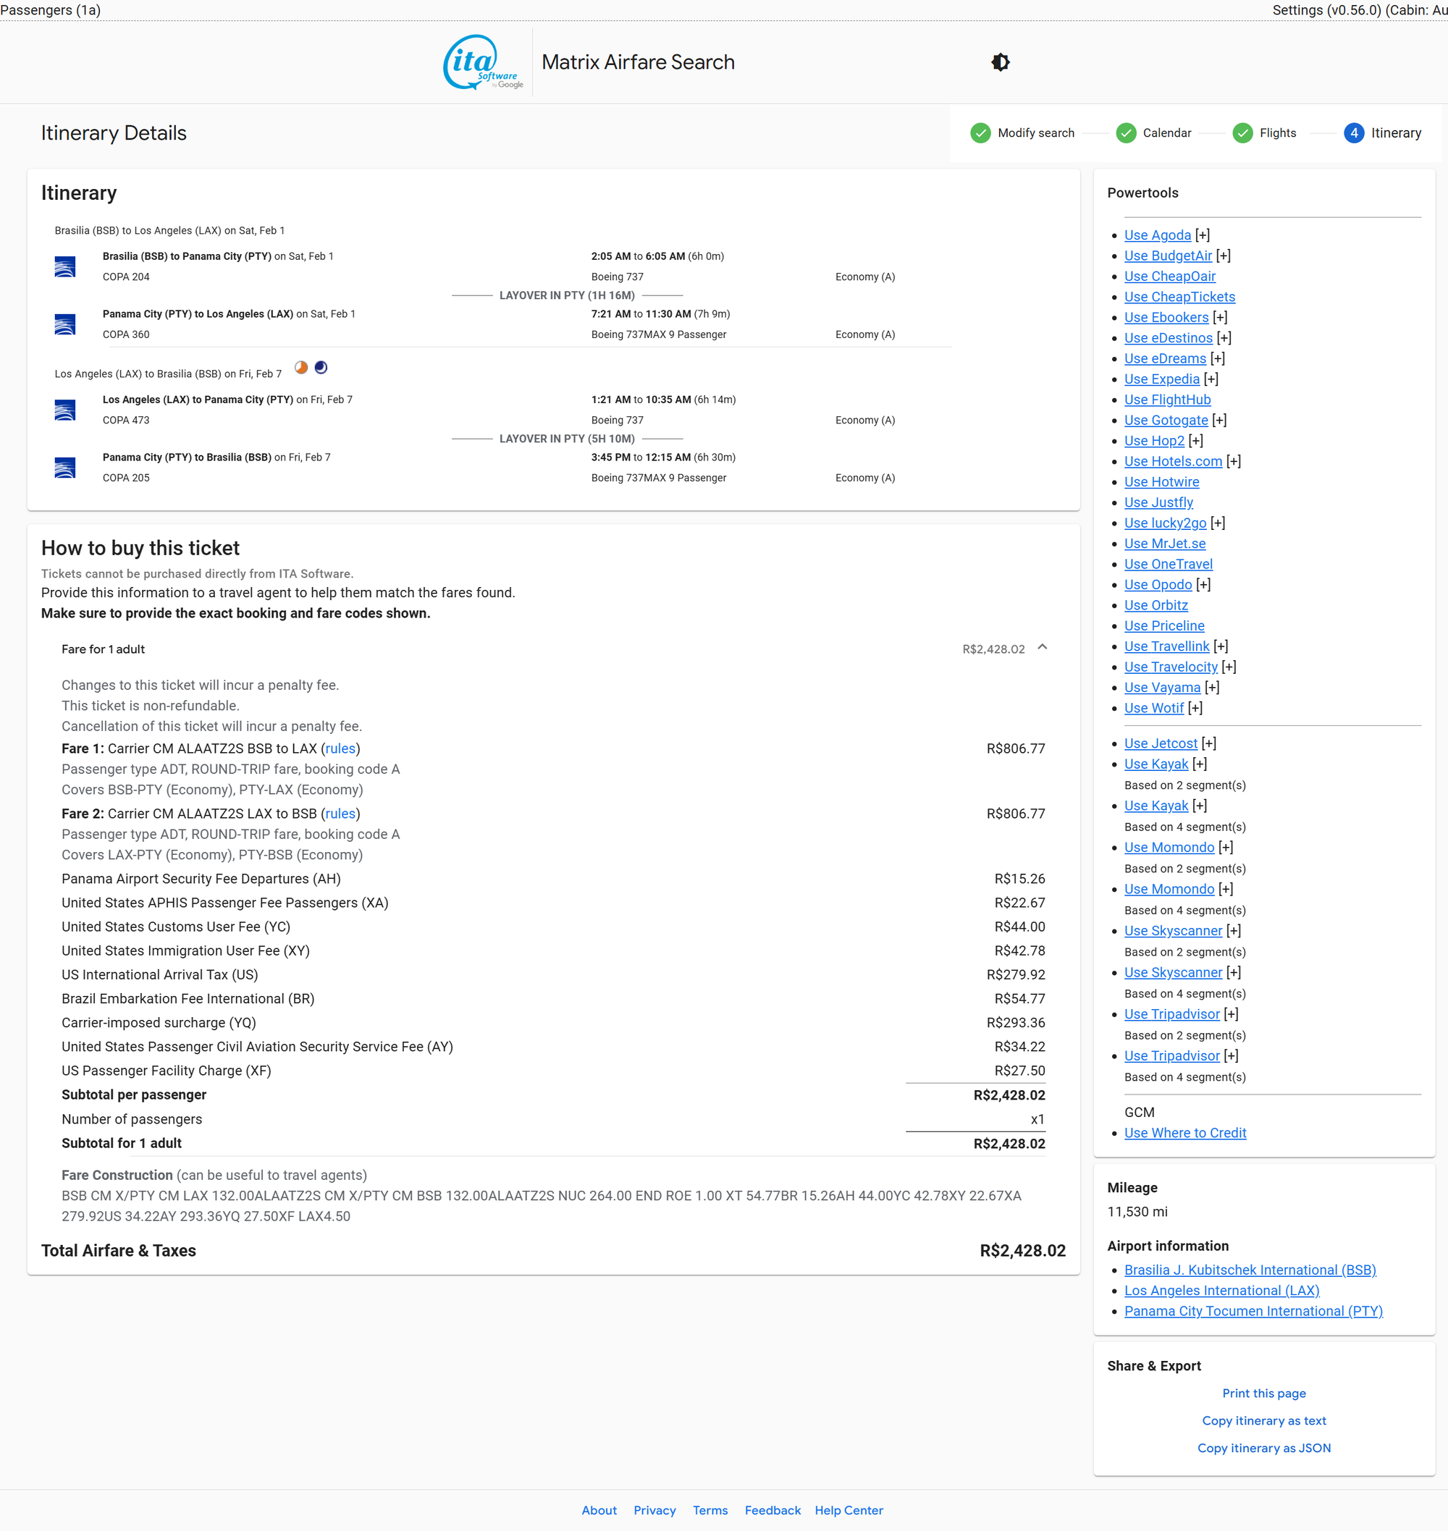Go back to the Flights step
1448x1531 pixels.
pyautogui.click(x=1276, y=132)
